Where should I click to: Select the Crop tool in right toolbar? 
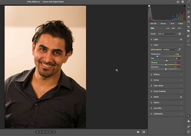[188, 12]
